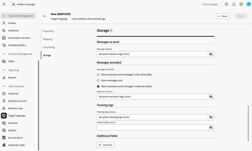Open the apps grid switcher
This screenshot has width=252, height=151.
tap(241, 4)
